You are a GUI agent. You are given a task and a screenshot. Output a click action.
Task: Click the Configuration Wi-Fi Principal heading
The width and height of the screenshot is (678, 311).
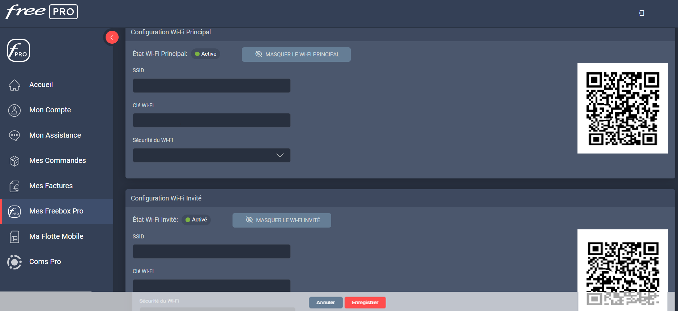171,32
